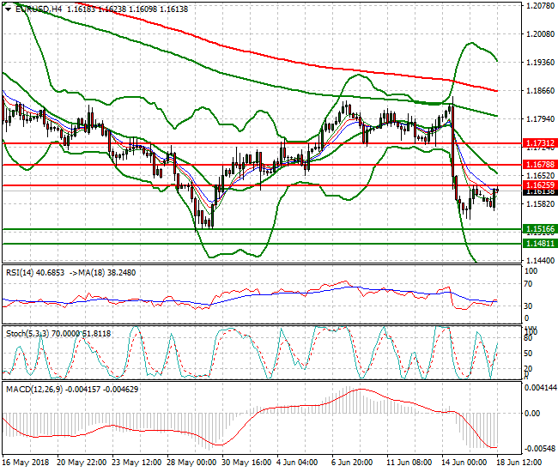Select the 1.14811 green support level label
558x472 pixels.
coord(540,244)
